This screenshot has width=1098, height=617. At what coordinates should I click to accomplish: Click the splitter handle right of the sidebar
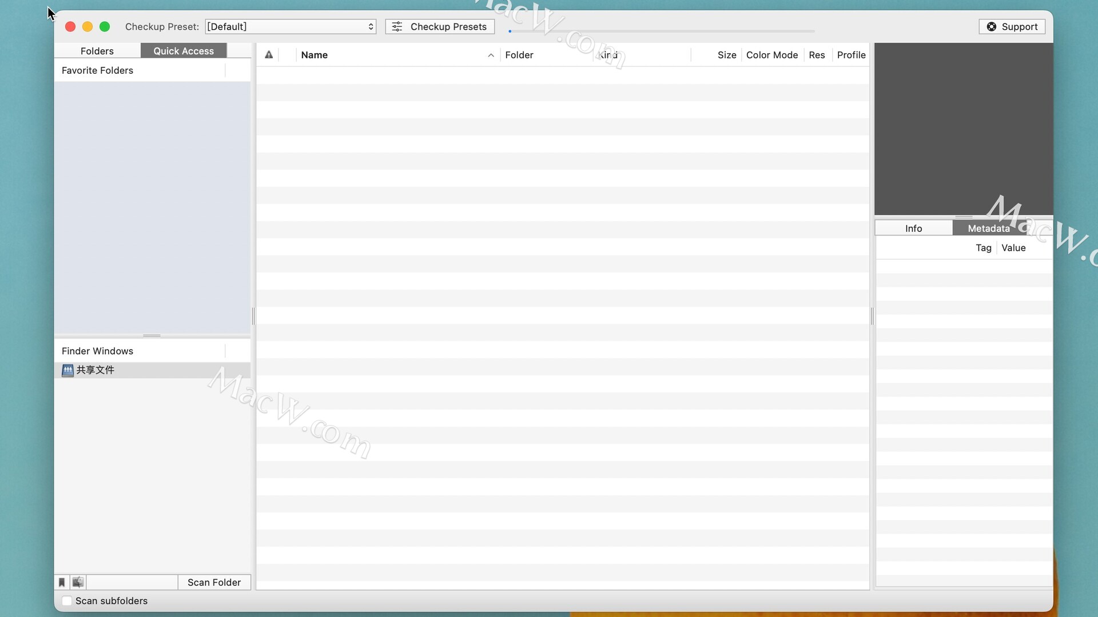[253, 316]
